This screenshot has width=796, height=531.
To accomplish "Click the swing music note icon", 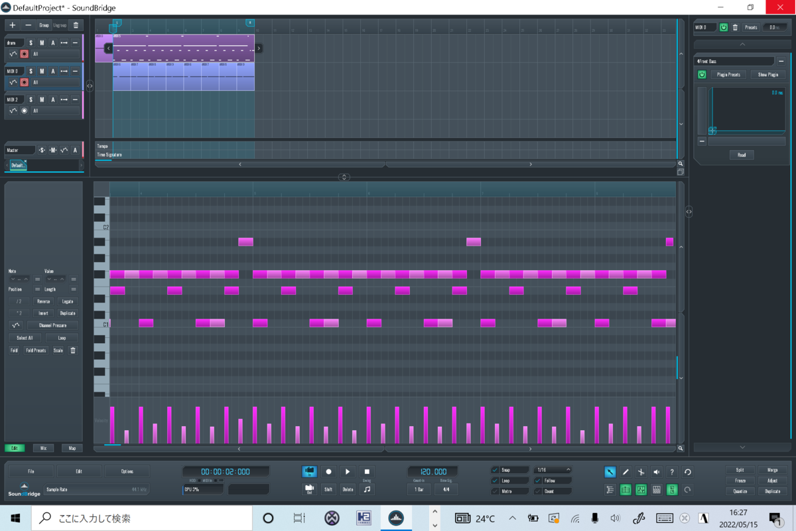I will coord(367,489).
